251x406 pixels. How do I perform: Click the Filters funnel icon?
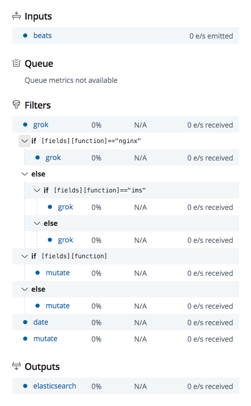click(x=16, y=105)
